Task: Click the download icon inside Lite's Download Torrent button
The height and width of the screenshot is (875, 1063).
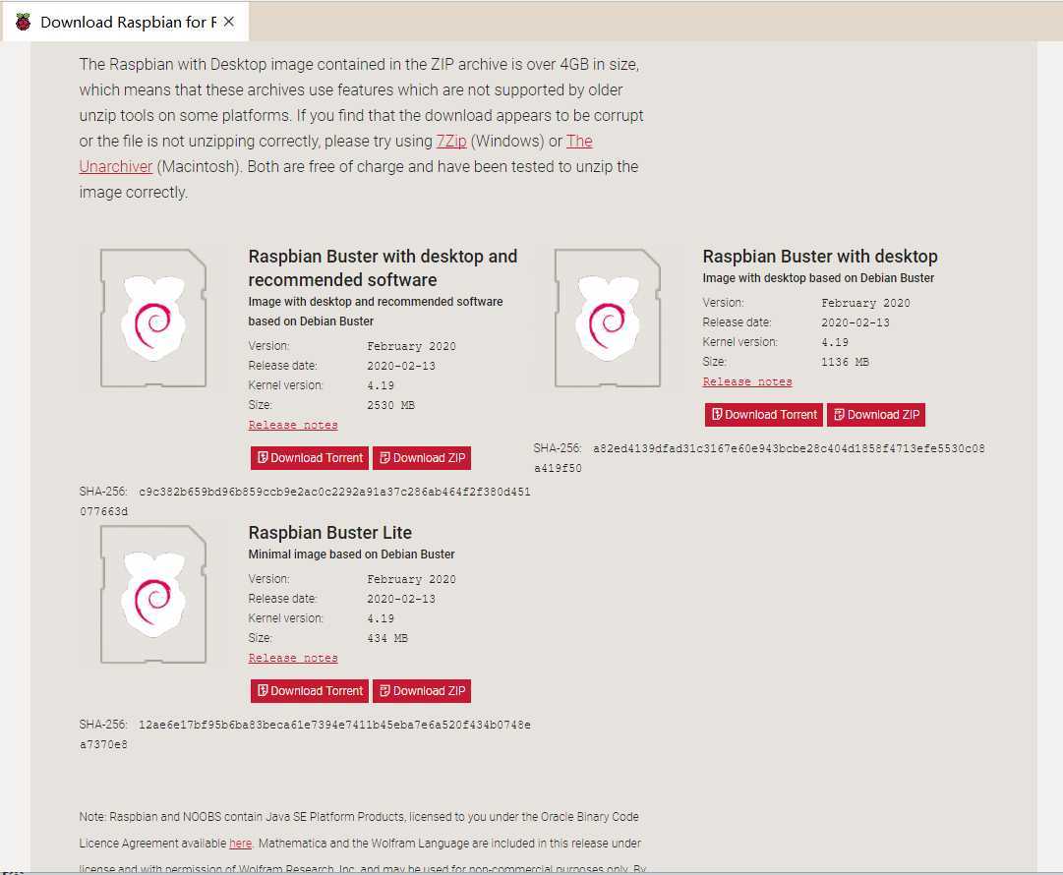Action: click(263, 690)
